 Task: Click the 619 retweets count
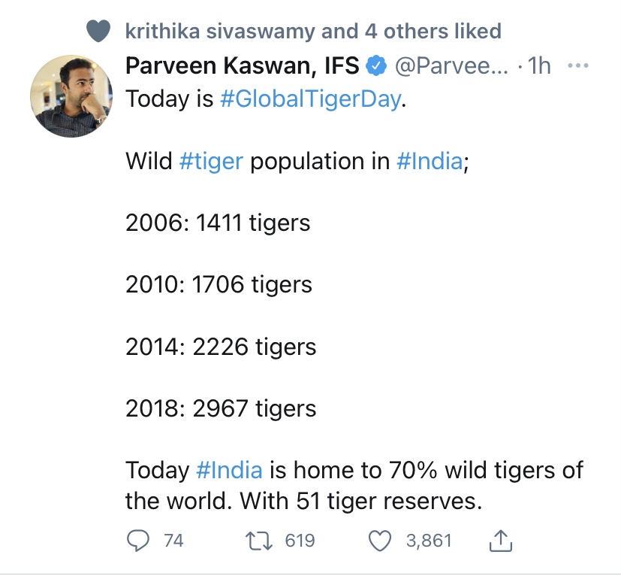click(x=300, y=541)
